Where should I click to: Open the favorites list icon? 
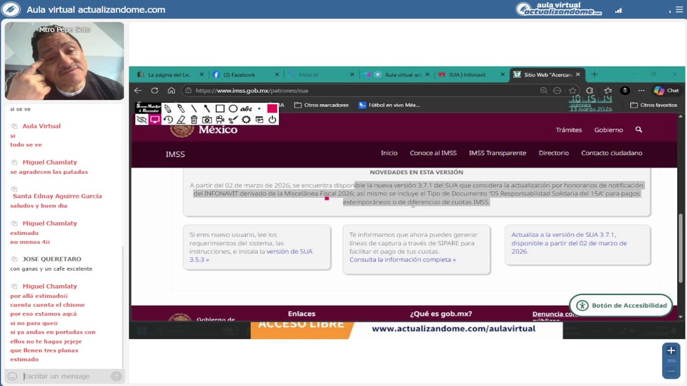click(x=608, y=91)
